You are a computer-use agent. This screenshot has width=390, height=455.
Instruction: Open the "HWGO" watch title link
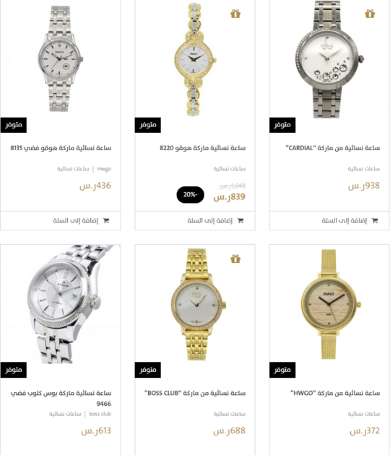pos(335,393)
